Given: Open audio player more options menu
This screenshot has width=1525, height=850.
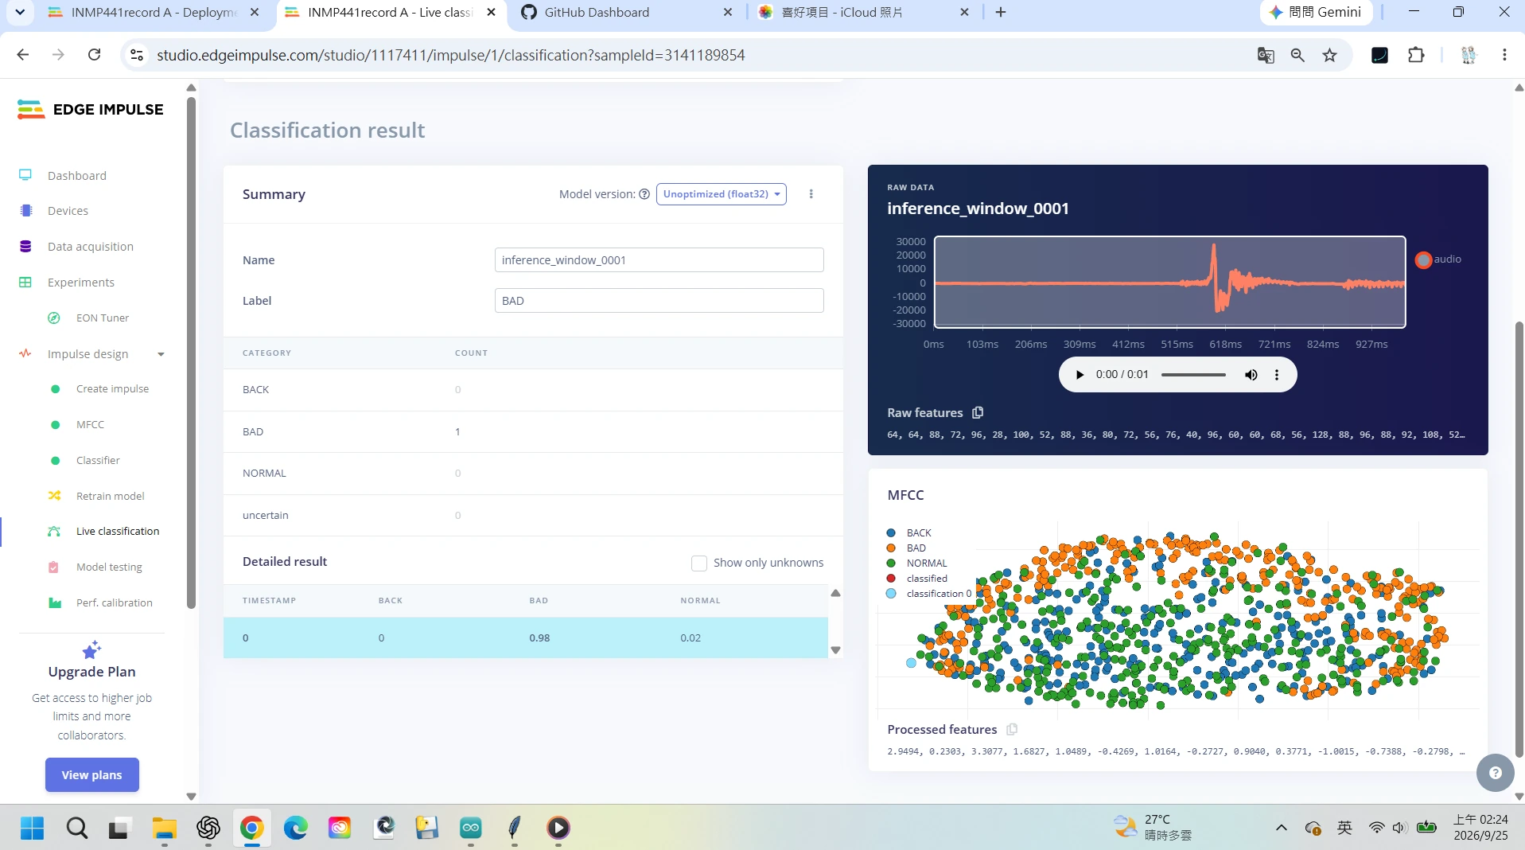Looking at the screenshot, I should click(1277, 375).
